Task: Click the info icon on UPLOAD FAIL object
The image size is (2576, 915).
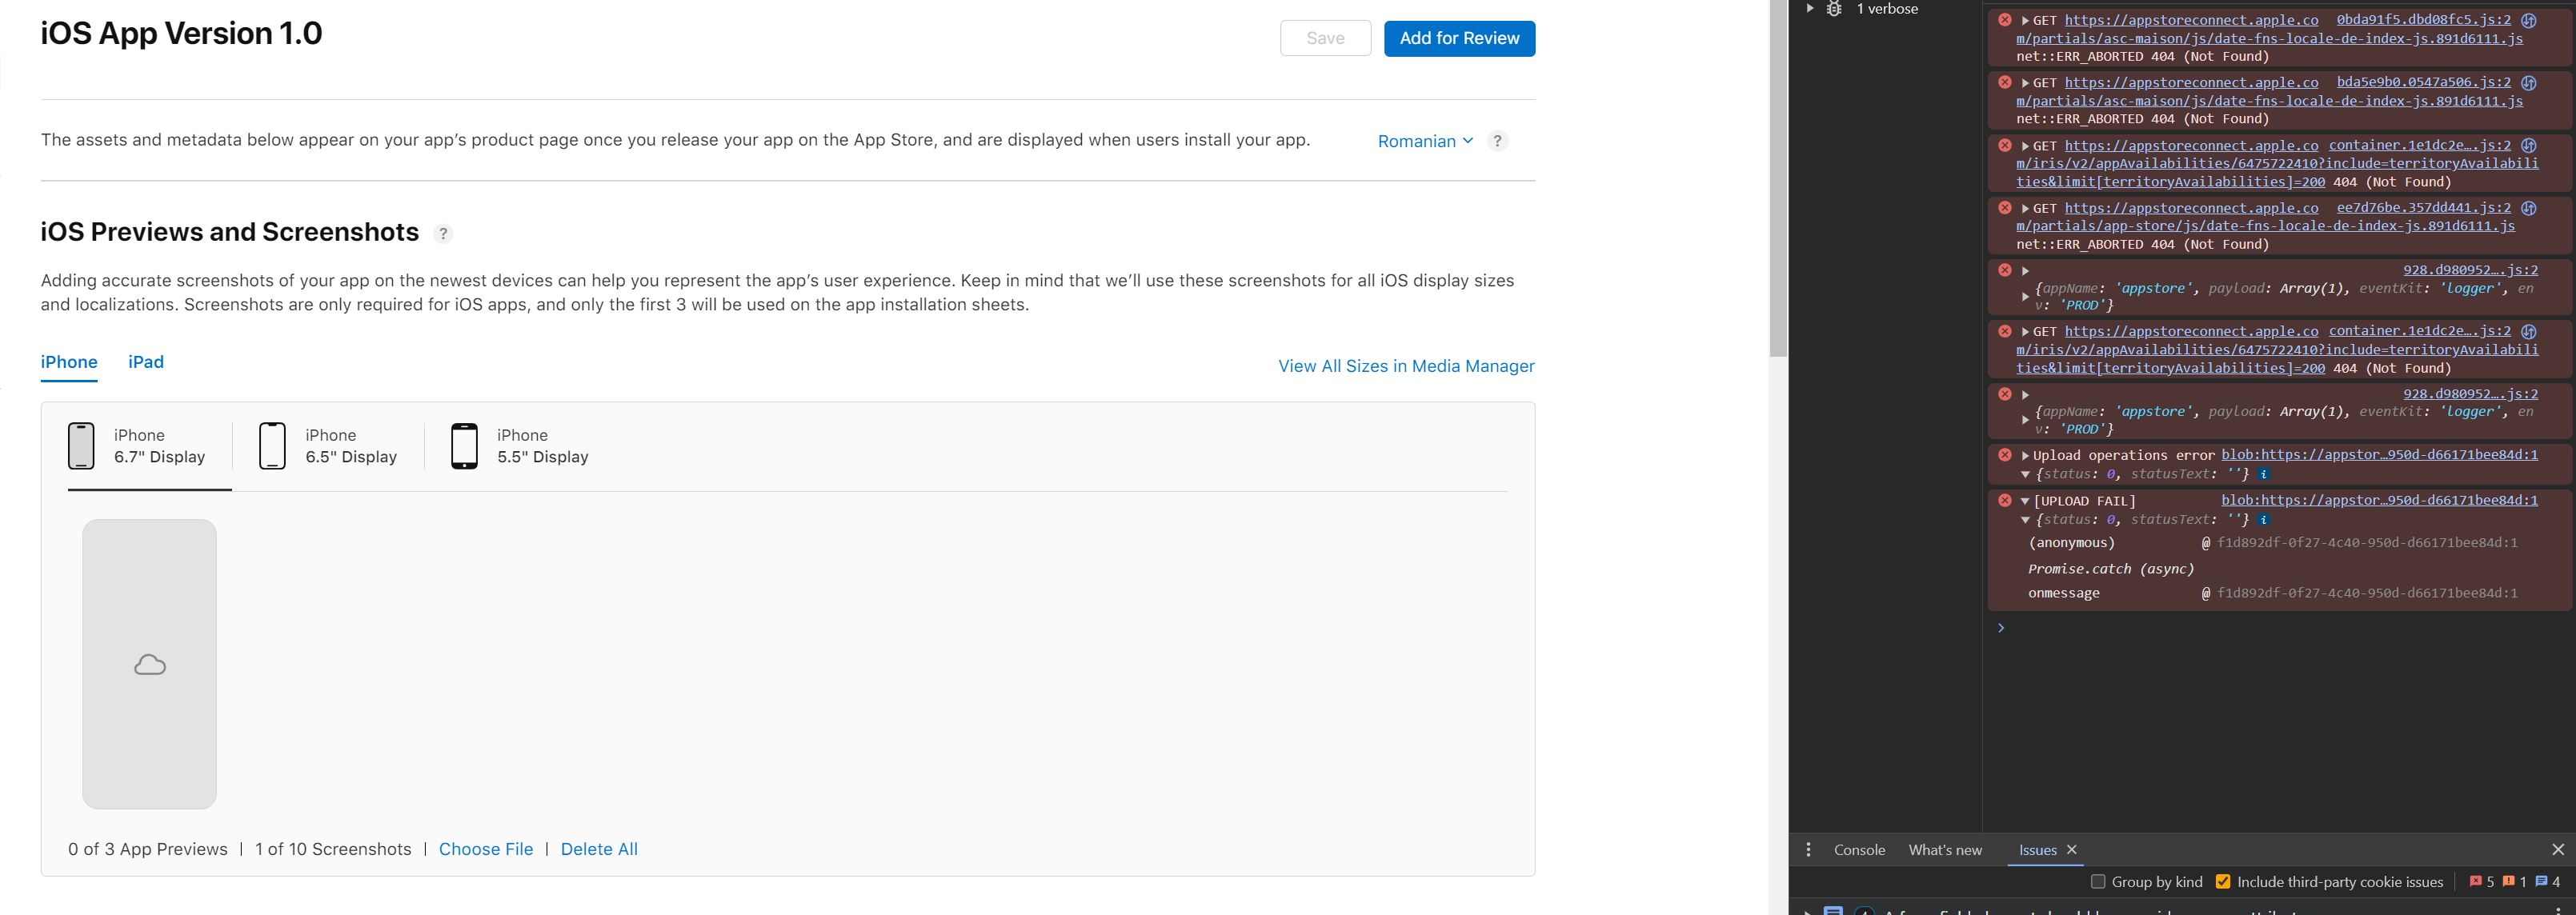Action: point(2263,520)
